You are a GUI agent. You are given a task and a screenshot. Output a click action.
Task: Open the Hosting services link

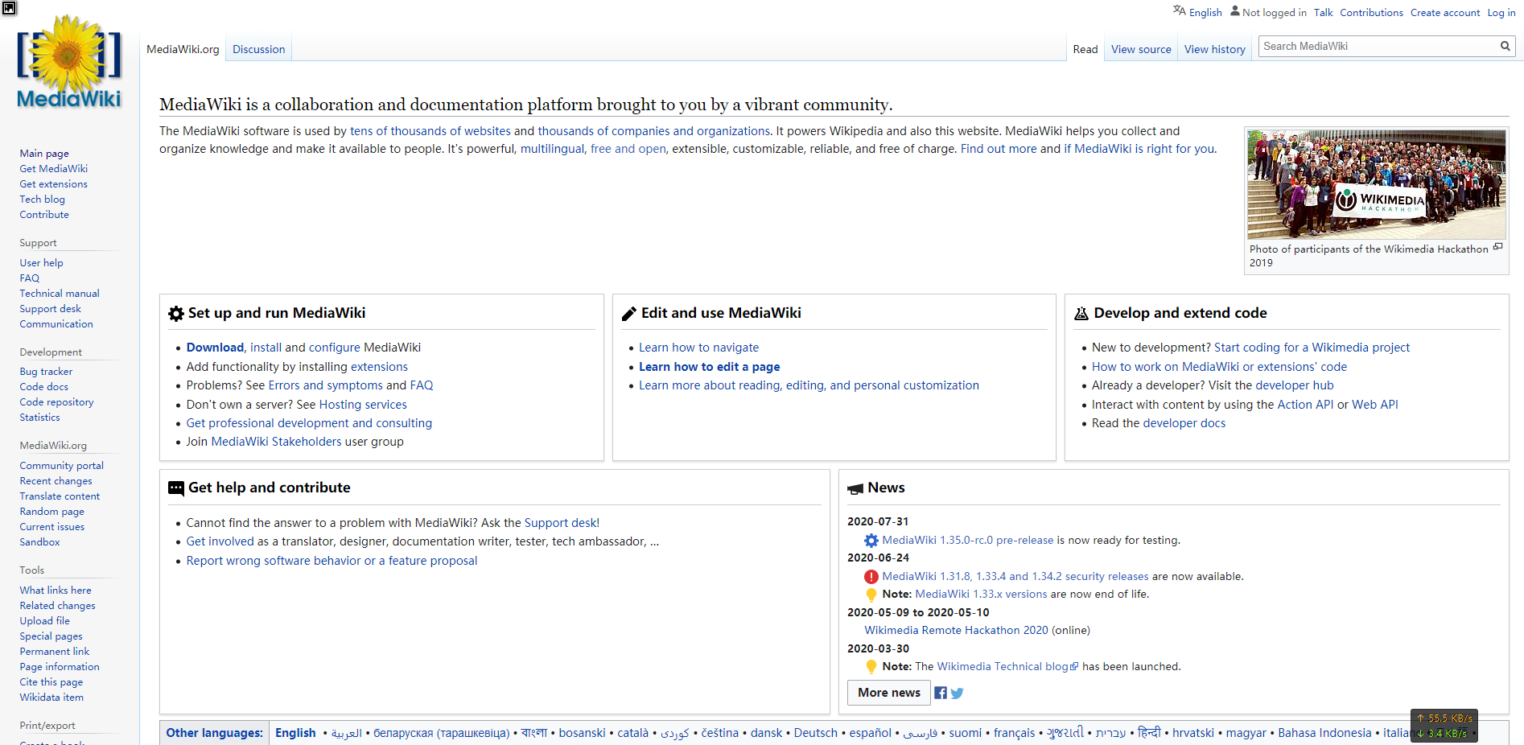[363, 405]
